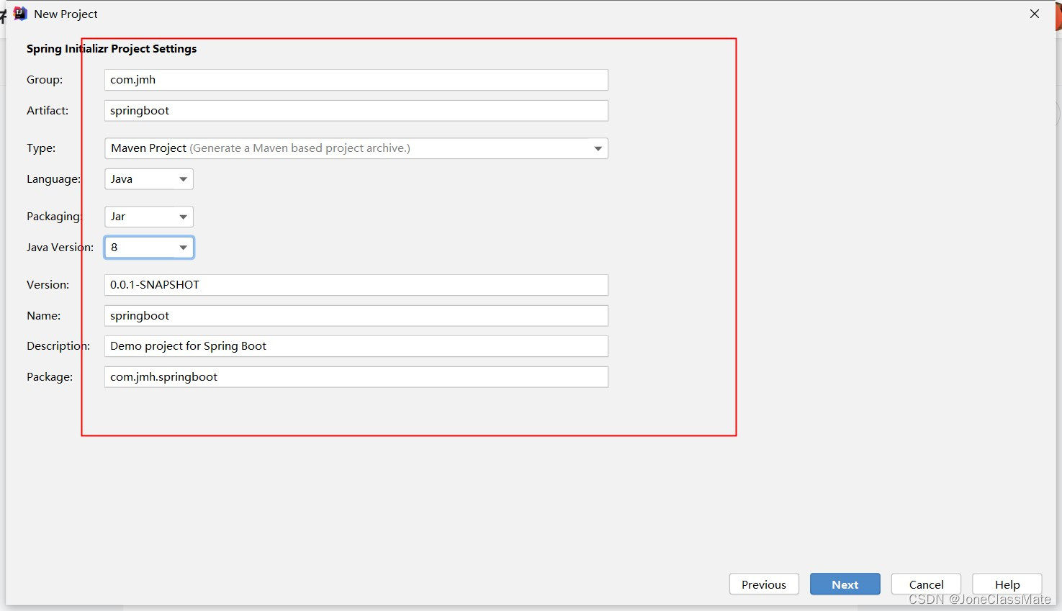Click the Name field containing springboot
The image size is (1062, 611).
[356, 316]
